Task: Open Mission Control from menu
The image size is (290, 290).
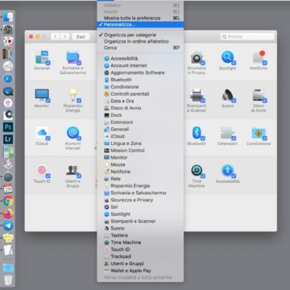Action: click(140, 151)
